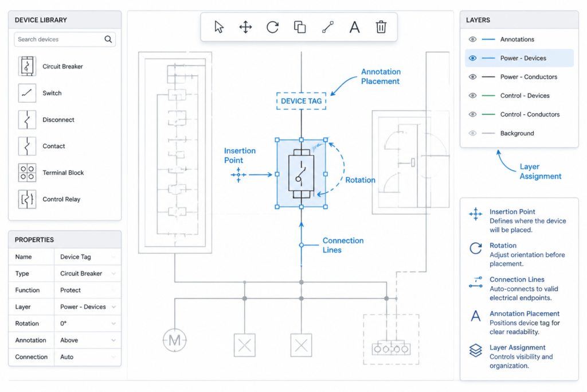
Task: Click the Control Relay library label
Action: 61,199
